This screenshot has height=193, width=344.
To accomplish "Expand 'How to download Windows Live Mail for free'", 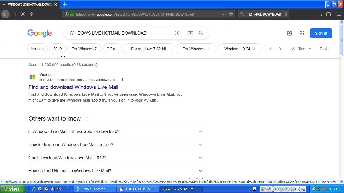I will [x=116, y=144].
